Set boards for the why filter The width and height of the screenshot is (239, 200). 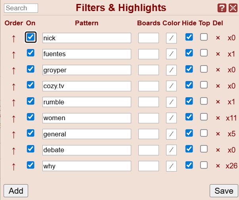(x=149, y=166)
